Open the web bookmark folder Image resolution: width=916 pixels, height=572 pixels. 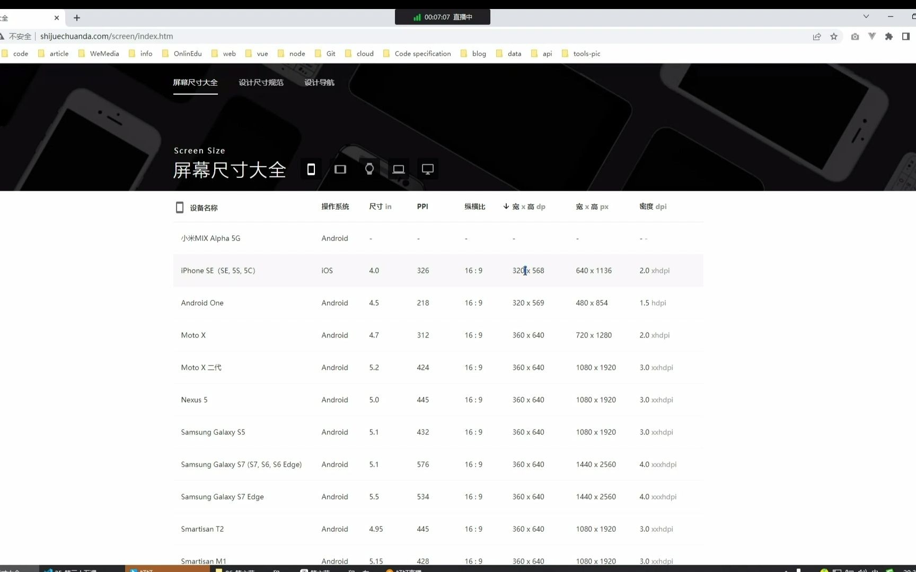tap(224, 53)
